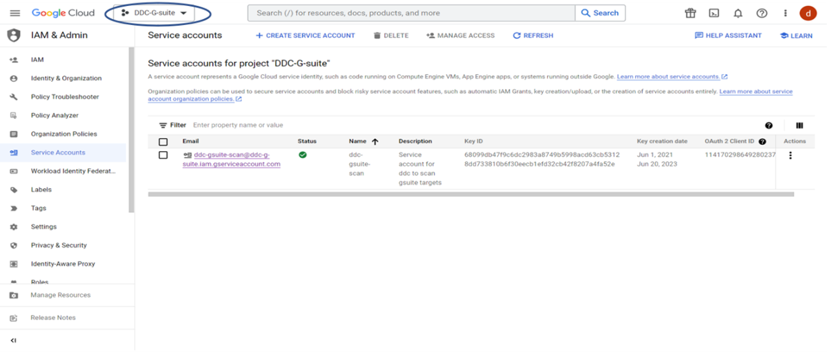Sort by Name column arrow
Image resolution: width=827 pixels, height=352 pixels.
pyautogui.click(x=375, y=142)
